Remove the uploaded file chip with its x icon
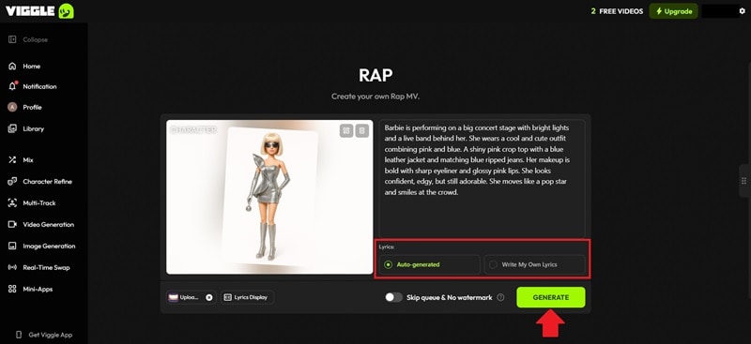Viewport: 751px width, 344px height. 208,297
